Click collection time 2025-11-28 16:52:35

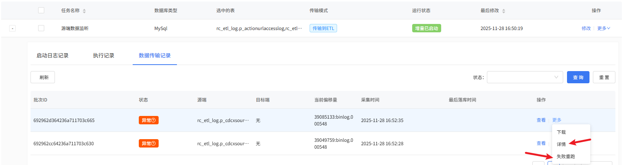[x=382, y=121]
